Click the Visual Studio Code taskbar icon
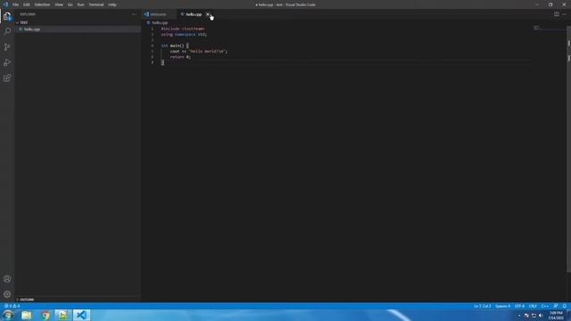Image resolution: width=571 pixels, height=321 pixels. coord(81,315)
